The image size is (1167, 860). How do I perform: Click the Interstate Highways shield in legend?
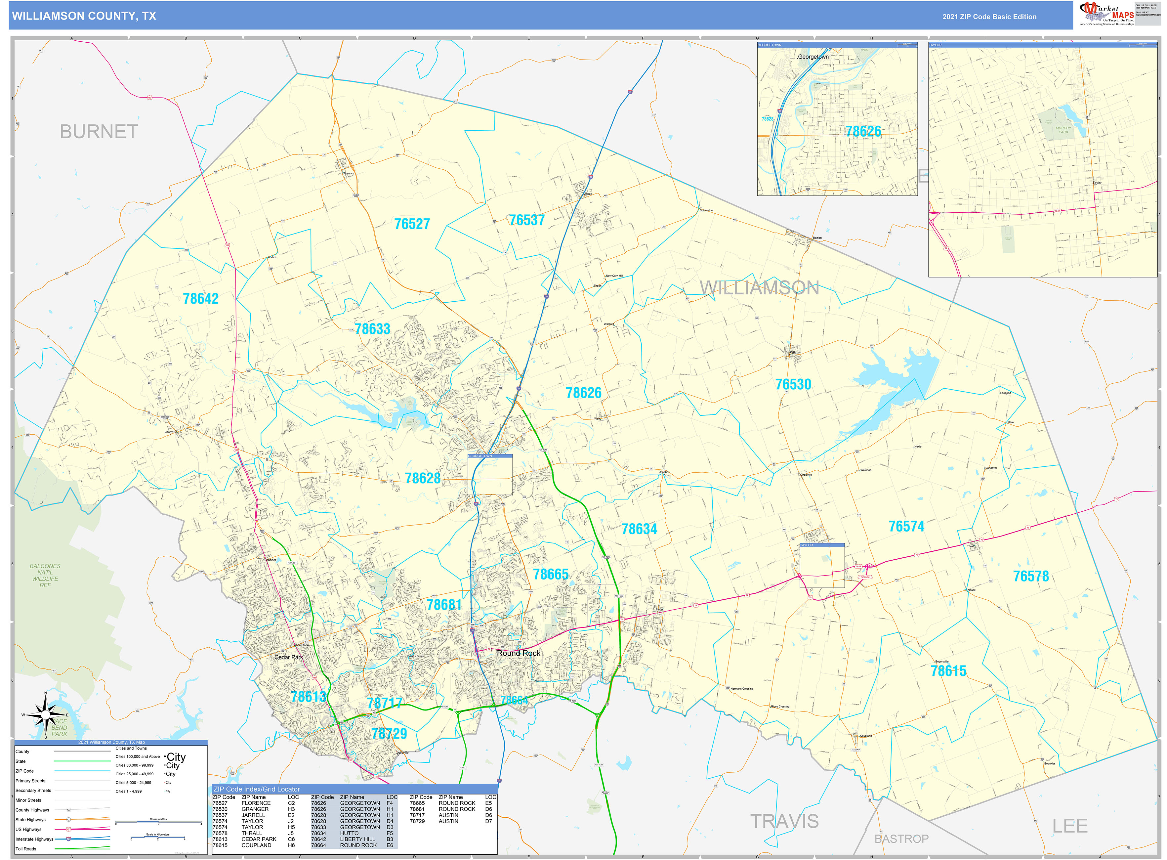tap(68, 838)
